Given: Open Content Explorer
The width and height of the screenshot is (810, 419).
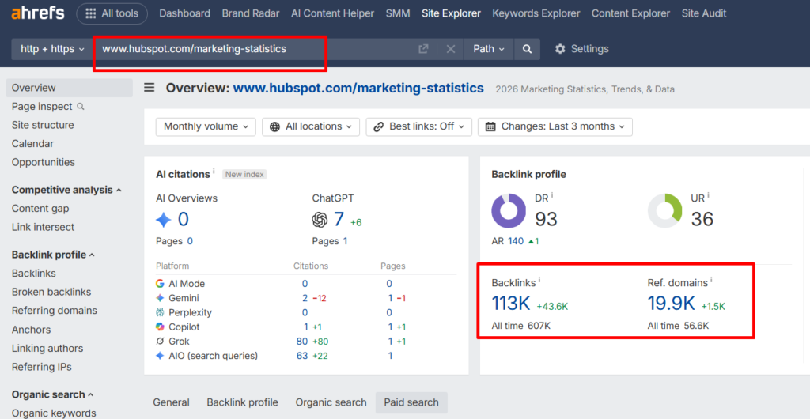Looking at the screenshot, I should (630, 13).
